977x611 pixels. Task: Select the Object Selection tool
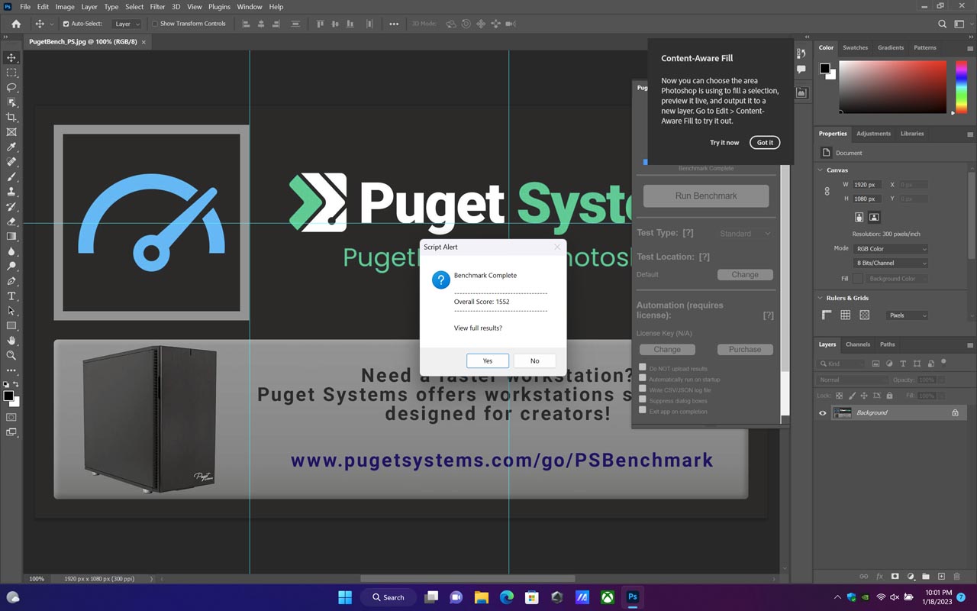[11, 102]
